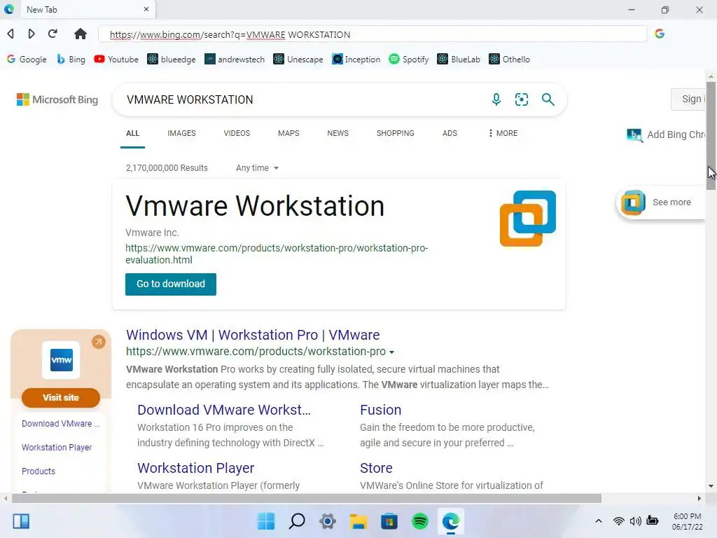Reload the page with the refresh icon
The height and width of the screenshot is (538, 717).
[x=53, y=34]
